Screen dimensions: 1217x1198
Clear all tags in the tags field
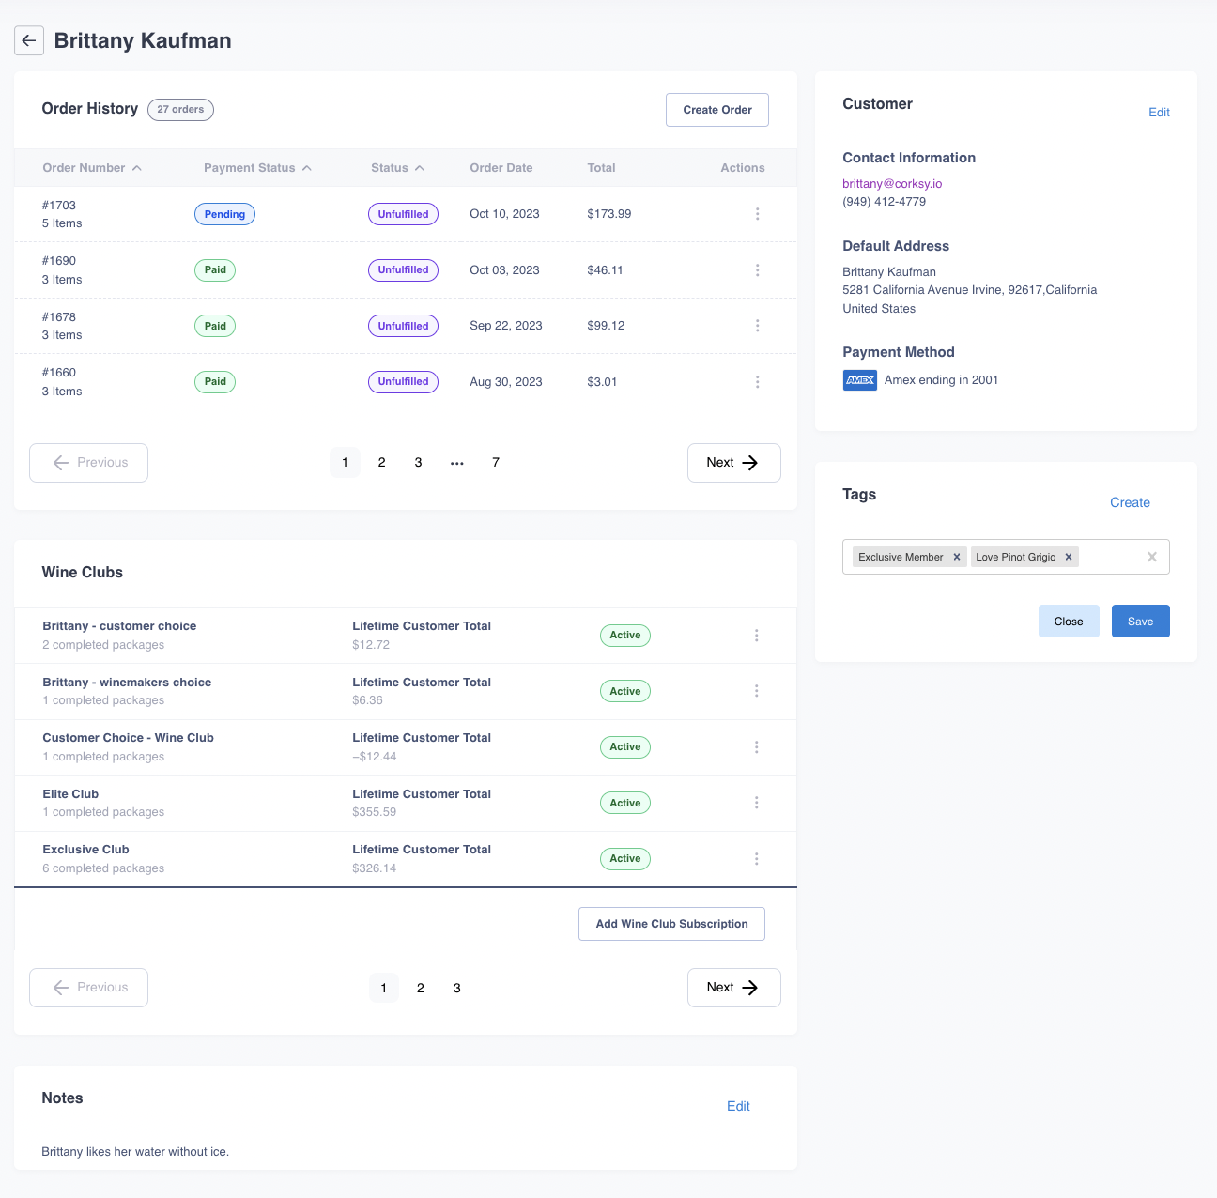pyautogui.click(x=1151, y=557)
